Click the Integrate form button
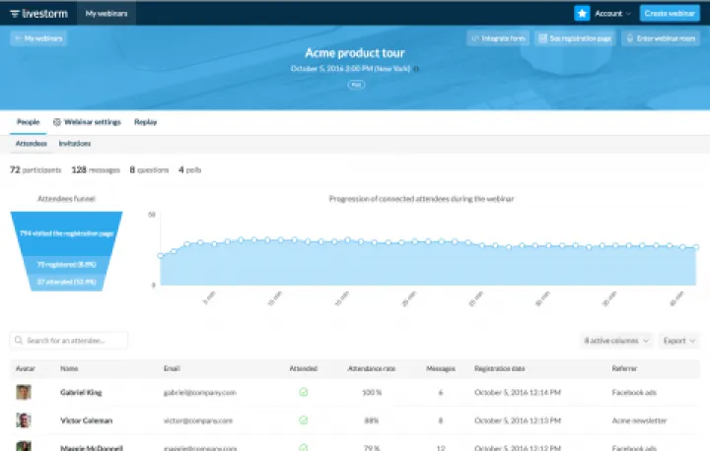 click(497, 38)
